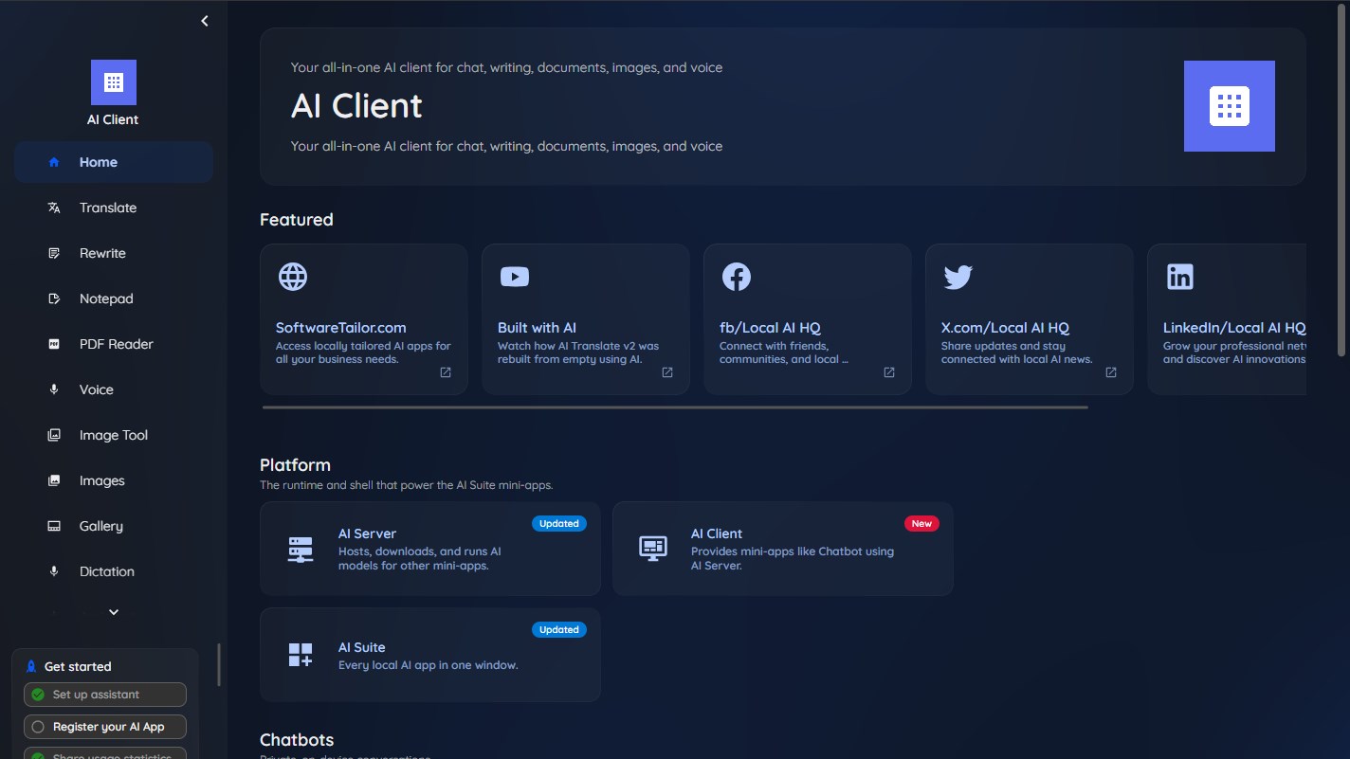Click the AI Client logo in the sidebar
Screen dimensions: 1350x759
click(114, 82)
